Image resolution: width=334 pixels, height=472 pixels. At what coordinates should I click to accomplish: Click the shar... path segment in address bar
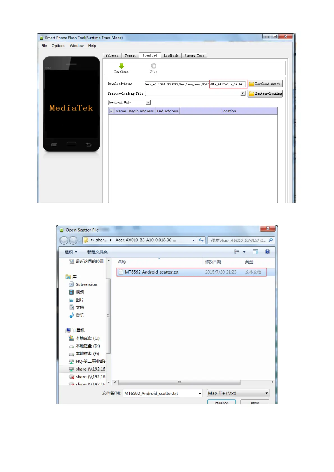coord(101,240)
